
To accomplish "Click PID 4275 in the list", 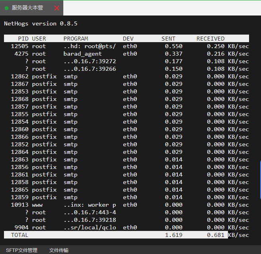I will click(x=21, y=54).
